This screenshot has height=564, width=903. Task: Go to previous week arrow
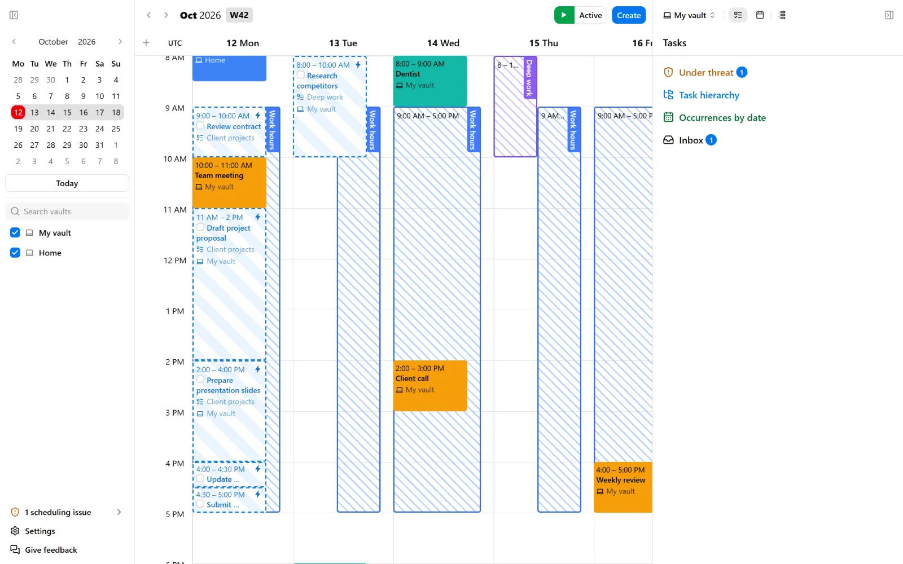(149, 15)
